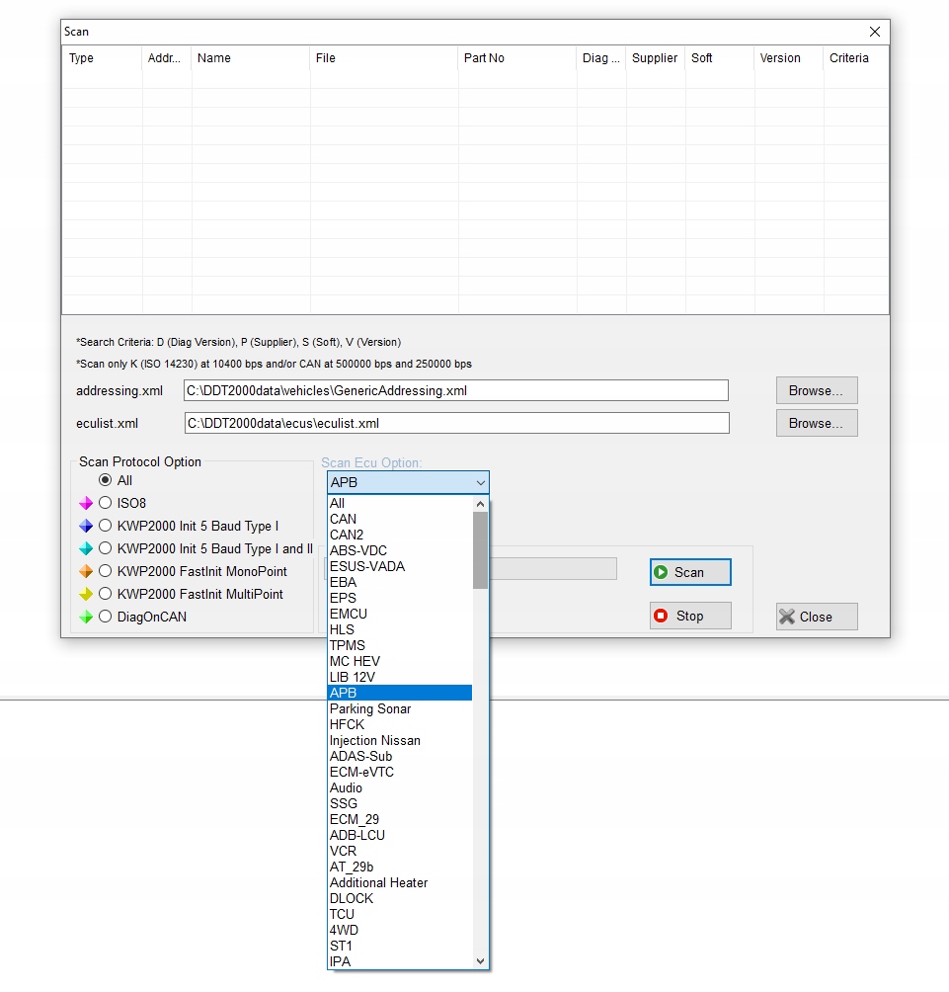Sort results by the Part No column
Image resolution: width=949 pixels, height=992 pixels.
(517, 58)
